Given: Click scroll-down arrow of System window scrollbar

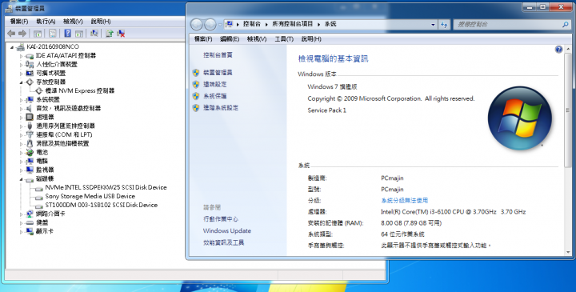Looking at the screenshot, I should pos(568,252).
